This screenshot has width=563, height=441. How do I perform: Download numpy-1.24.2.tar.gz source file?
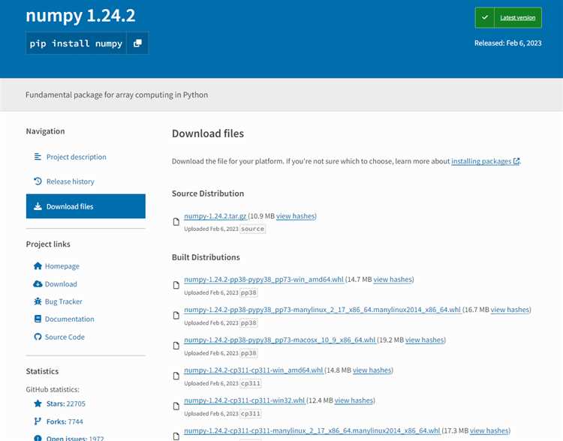[215, 216]
